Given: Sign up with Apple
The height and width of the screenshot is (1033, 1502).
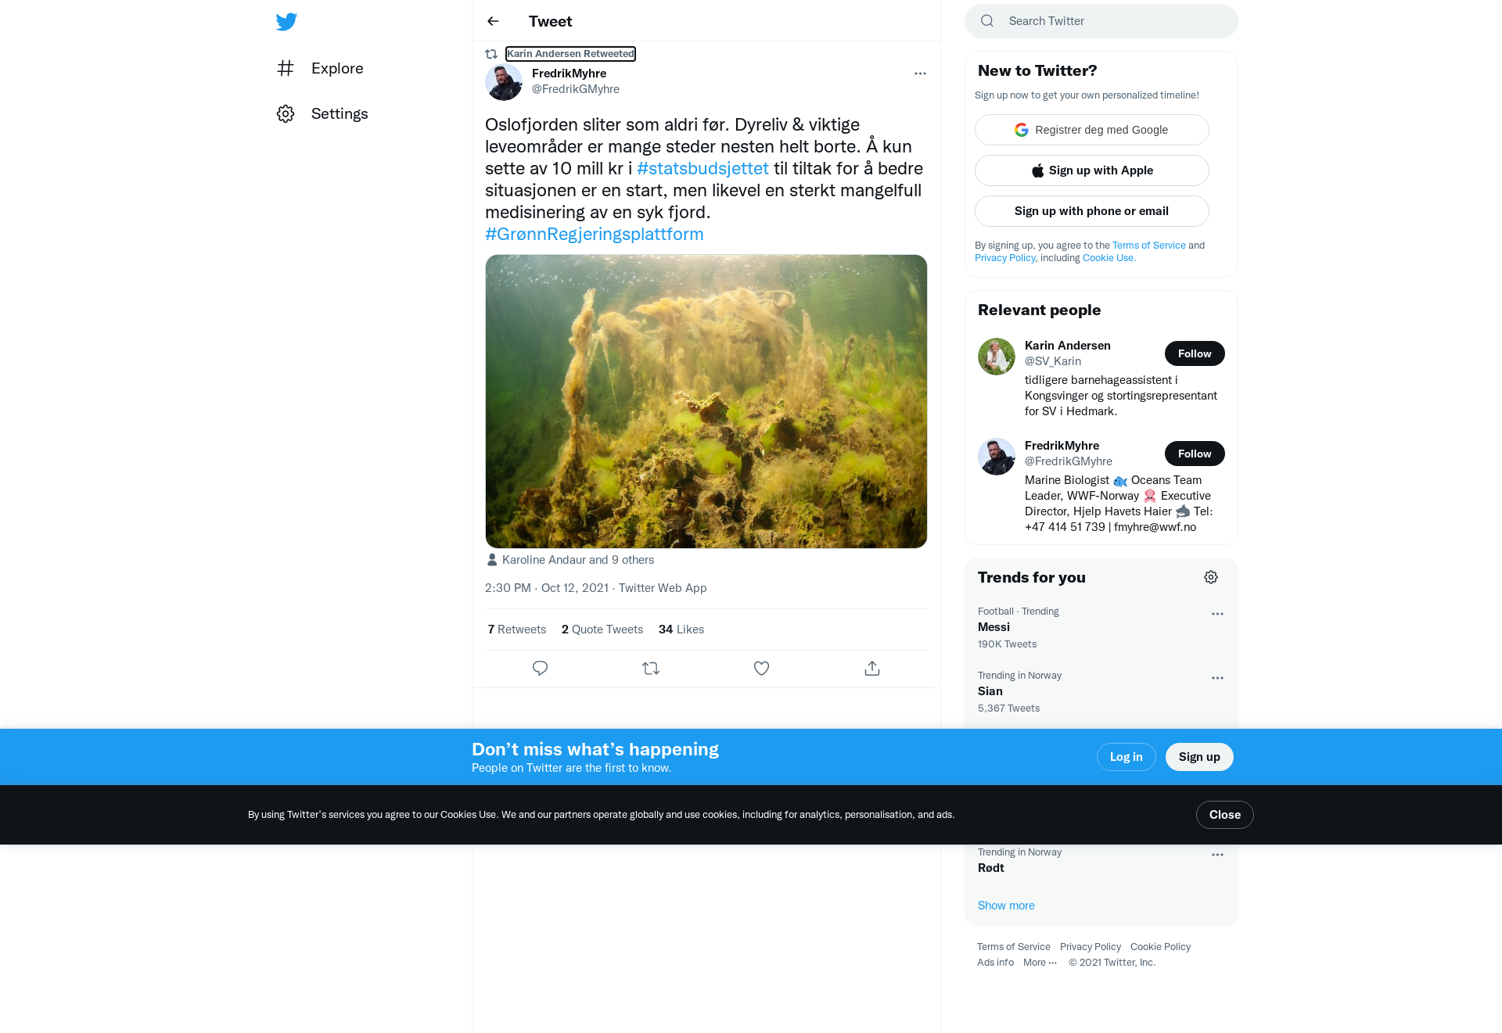Looking at the screenshot, I should tap(1092, 170).
